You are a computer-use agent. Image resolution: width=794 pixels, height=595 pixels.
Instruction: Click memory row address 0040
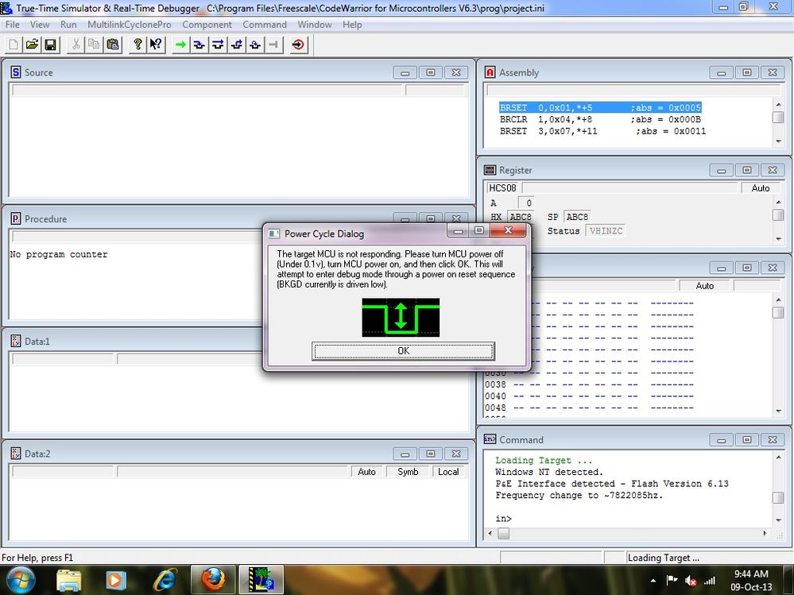pyautogui.click(x=495, y=396)
